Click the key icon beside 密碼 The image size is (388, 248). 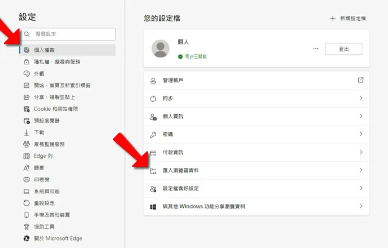pyautogui.click(x=153, y=135)
